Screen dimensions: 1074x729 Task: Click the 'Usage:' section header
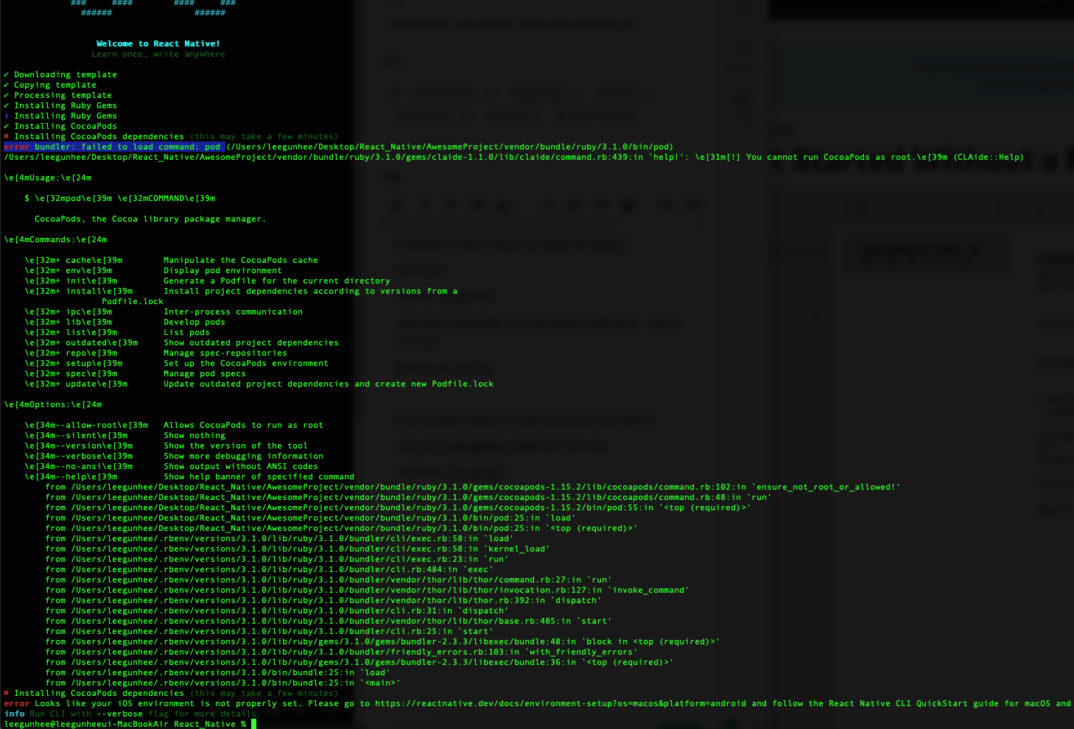48,178
